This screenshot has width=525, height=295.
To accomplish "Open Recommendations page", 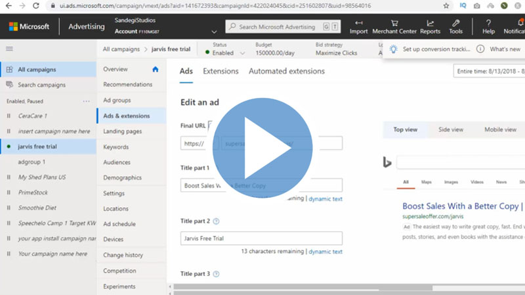I will pyautogui.click(x=127, y=85).
